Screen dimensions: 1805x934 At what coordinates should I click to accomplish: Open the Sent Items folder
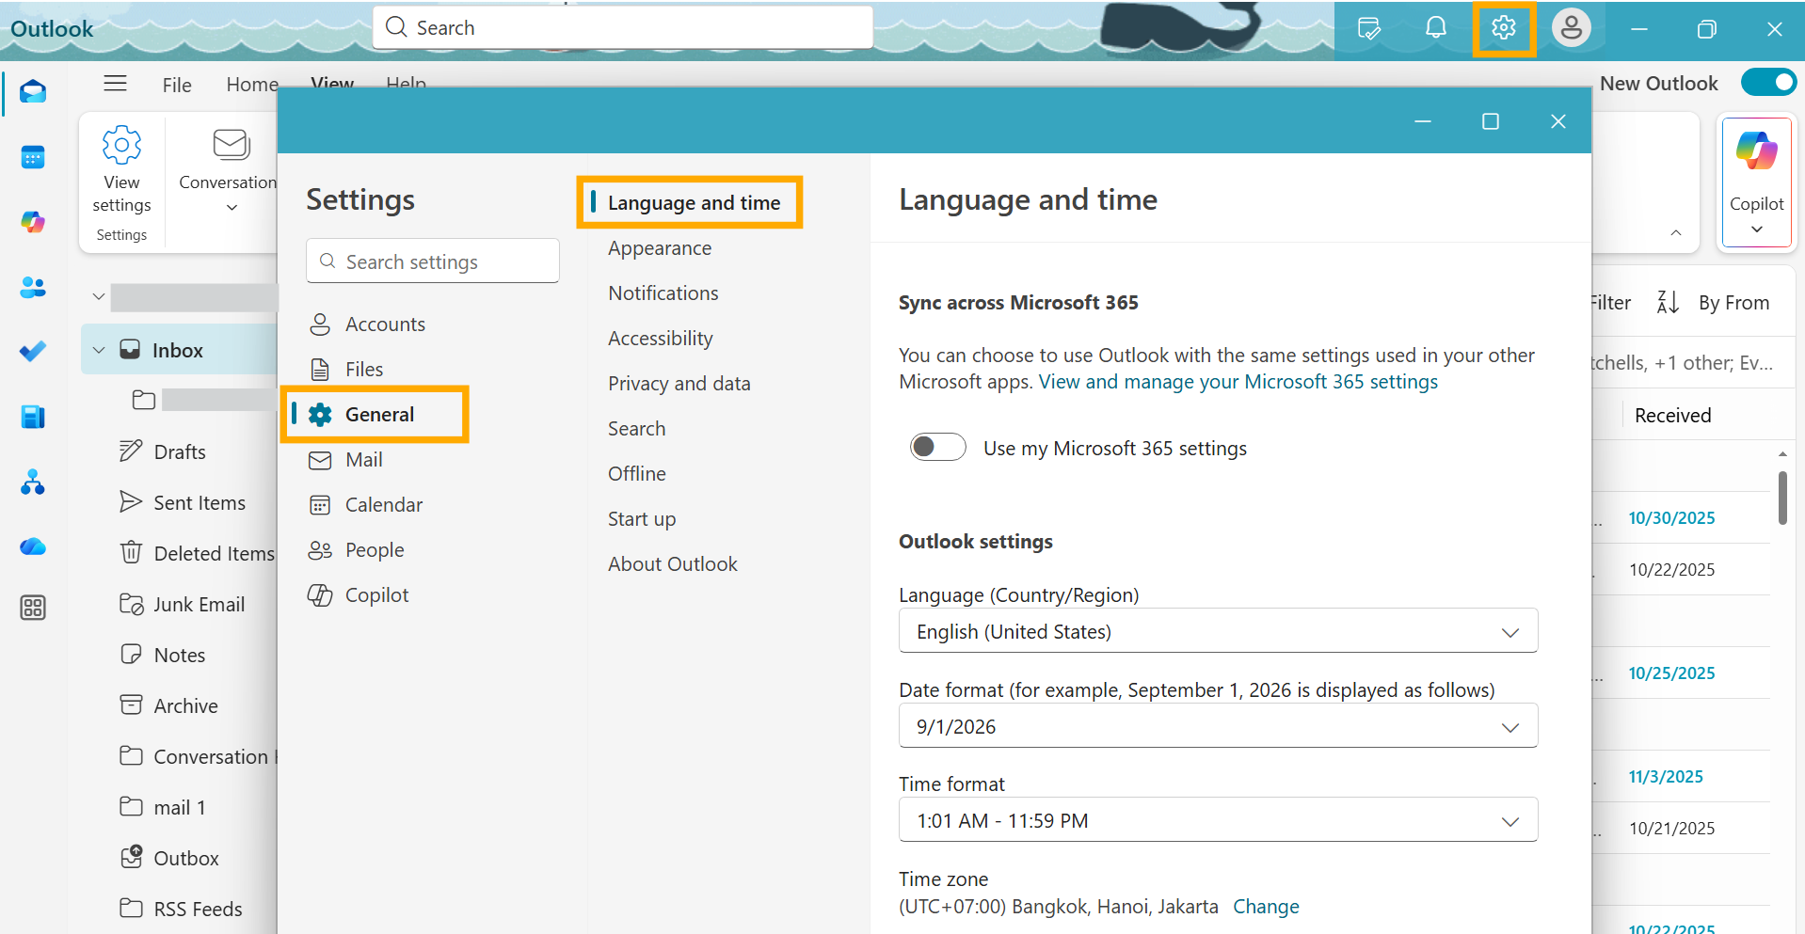pyautogui.click(x=199, y=502)
